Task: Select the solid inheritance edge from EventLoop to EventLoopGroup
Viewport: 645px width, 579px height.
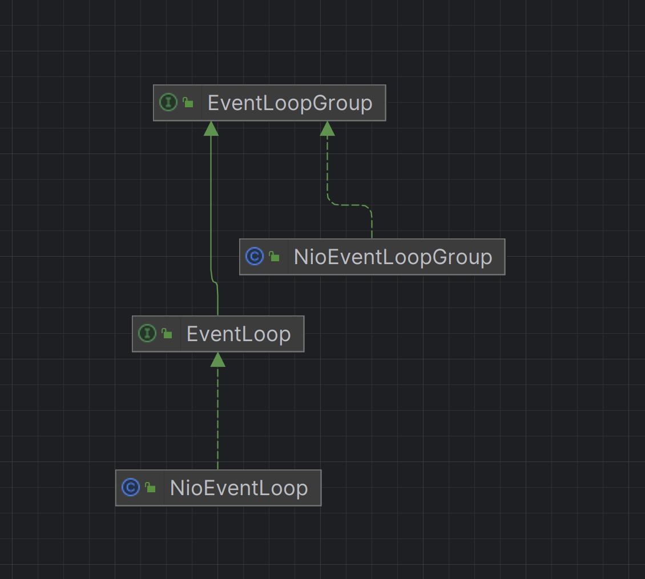Action: [x=211, y=205]
